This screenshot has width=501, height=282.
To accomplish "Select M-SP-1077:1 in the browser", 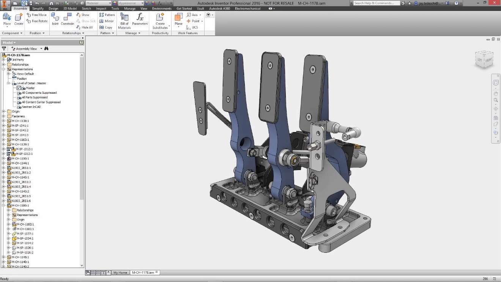I will point(25,234).
